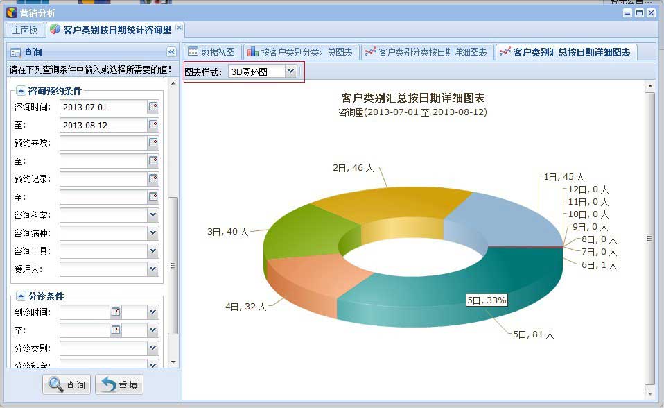Viewport: 664px width, 408px height.
Task: Click the chart title 客户类别汇总按日期详细图表
Action: pyautogui.click(x=413, y=98)
